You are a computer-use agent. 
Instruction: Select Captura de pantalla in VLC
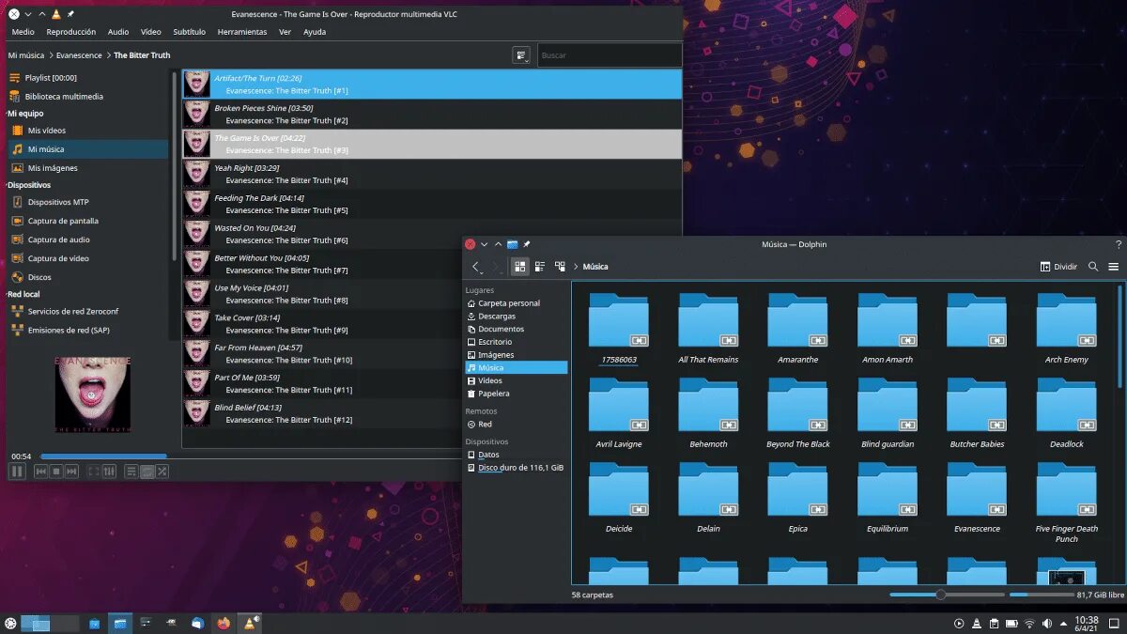pyautogui.click(x=87, y=221)
